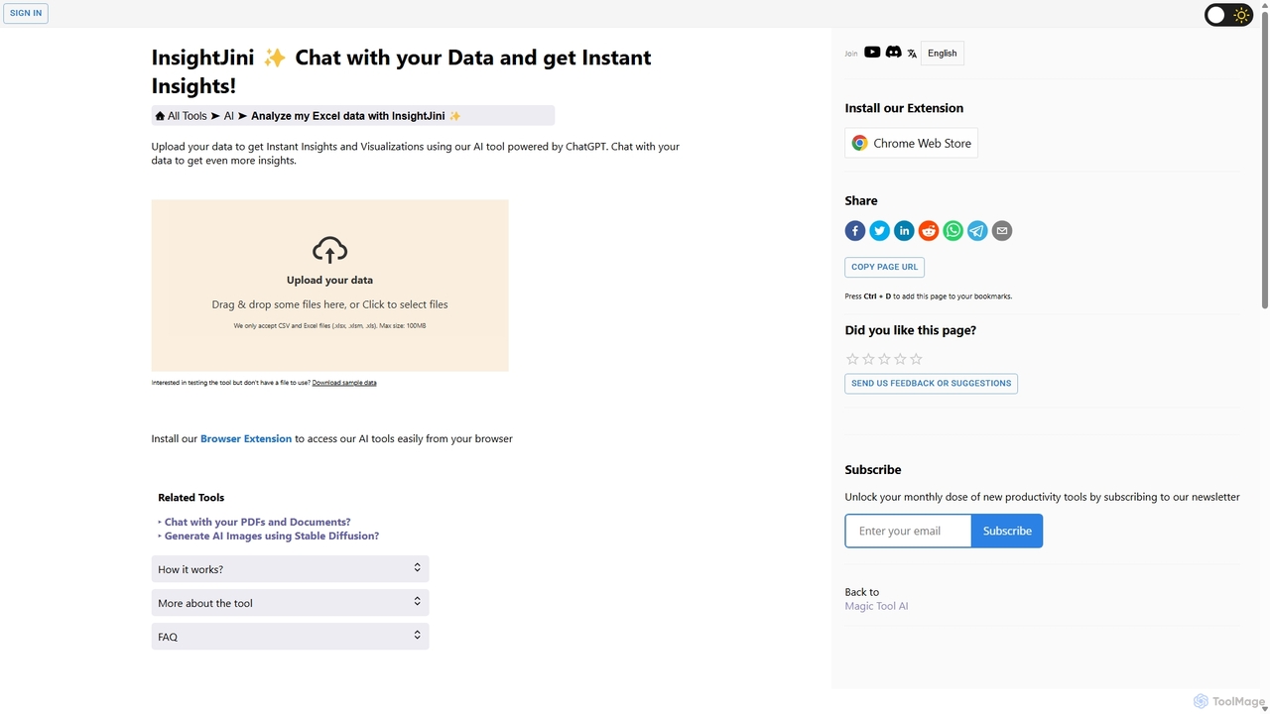Expand the FAQ section

tap(290, 637)
